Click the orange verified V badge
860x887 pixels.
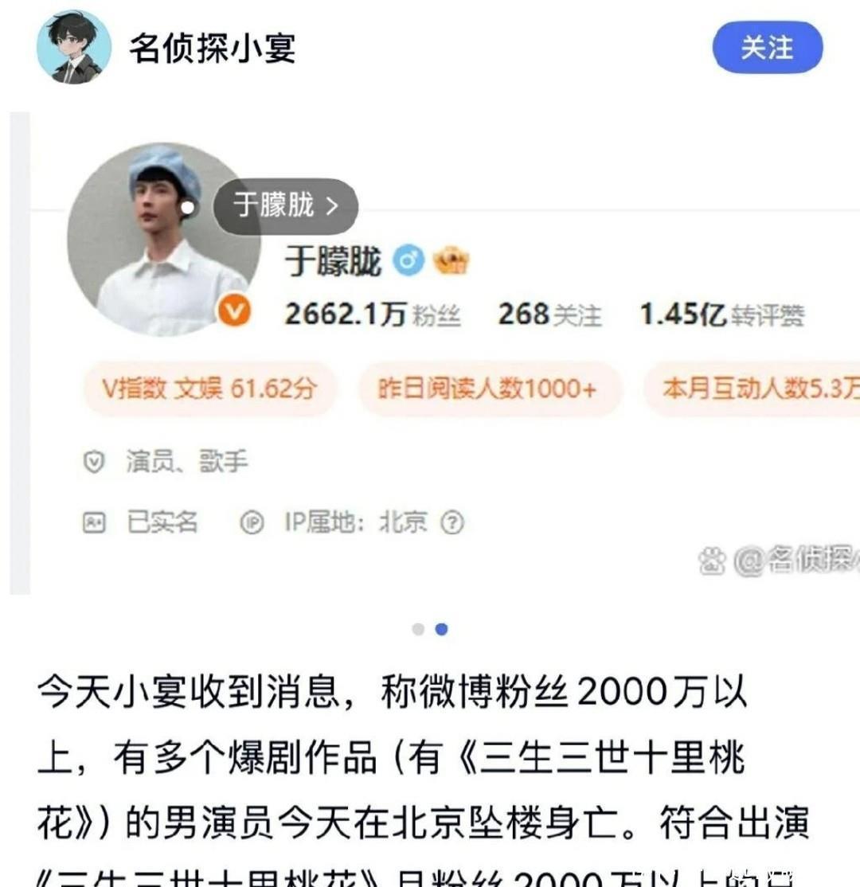pyautogui.click(x=234, y=311)
